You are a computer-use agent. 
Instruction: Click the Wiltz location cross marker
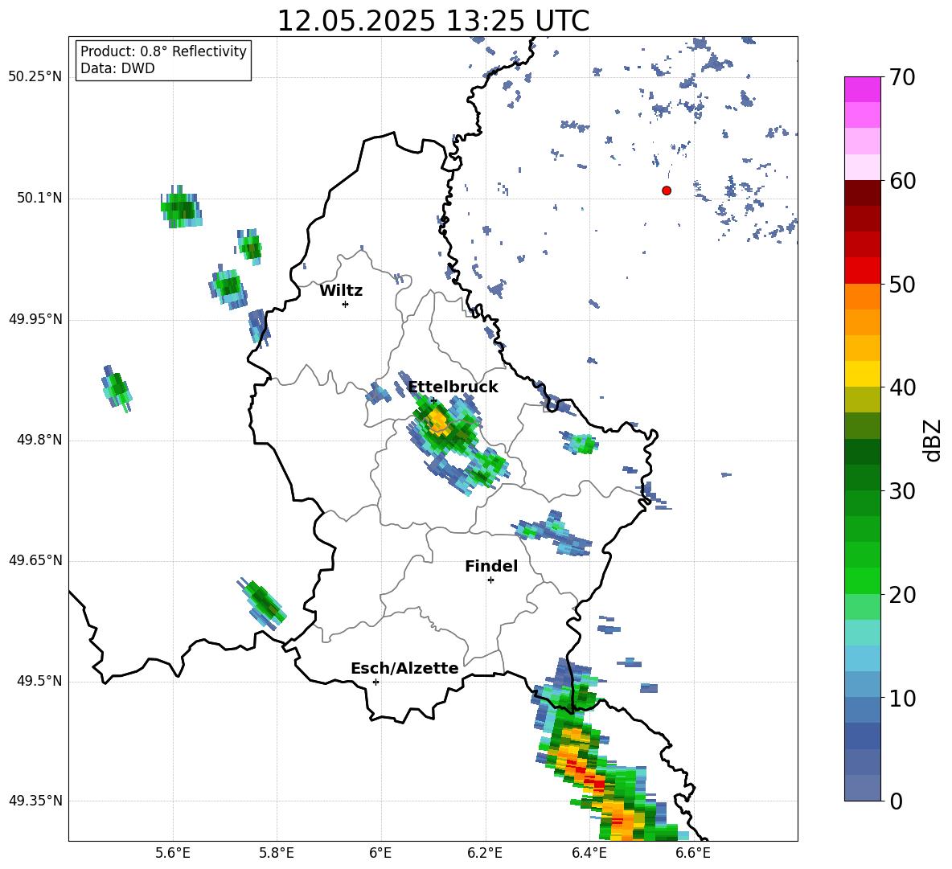345,304
